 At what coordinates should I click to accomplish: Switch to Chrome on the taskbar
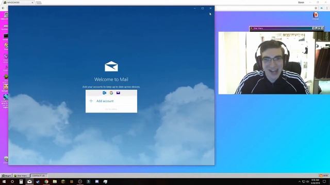point(46,181)
